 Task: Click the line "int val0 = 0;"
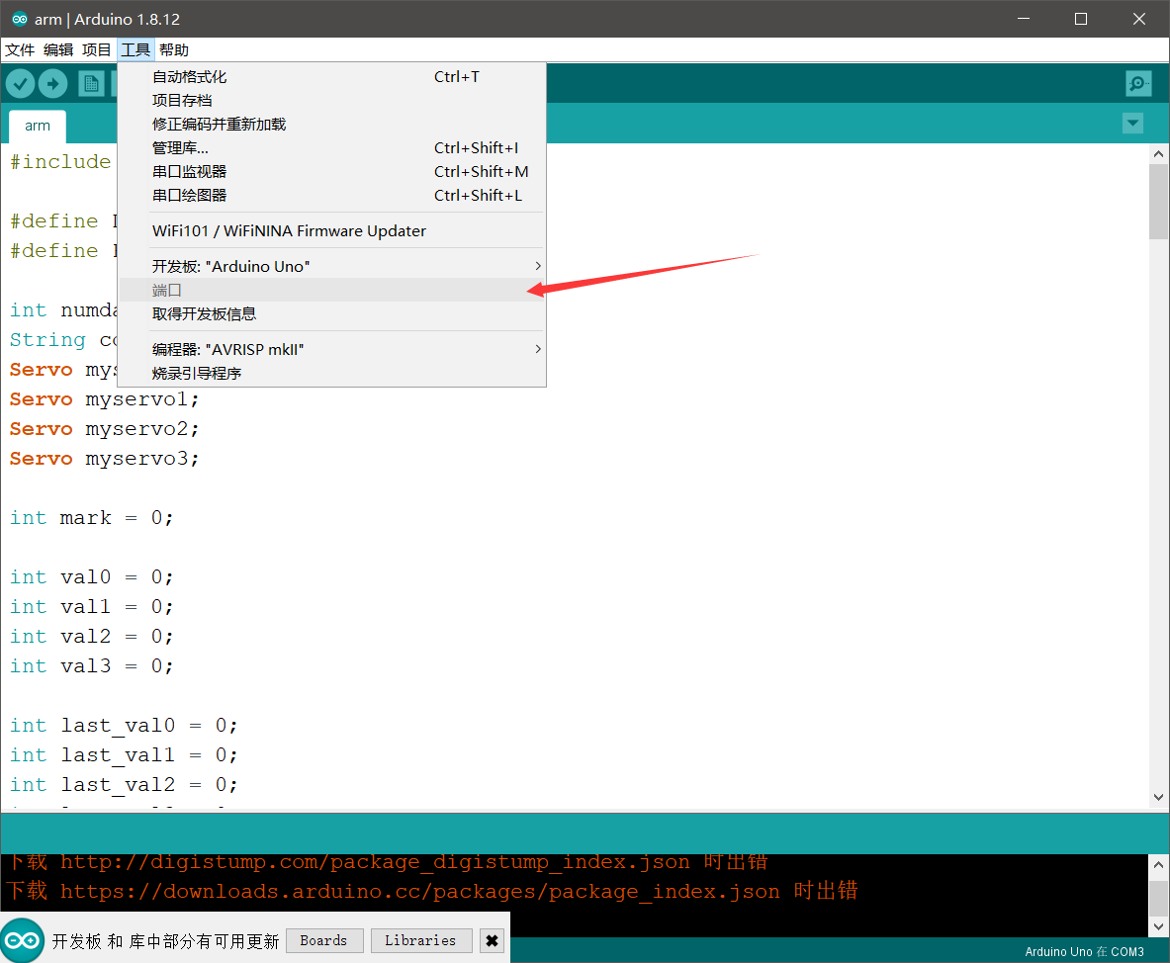tap(91, 576)
